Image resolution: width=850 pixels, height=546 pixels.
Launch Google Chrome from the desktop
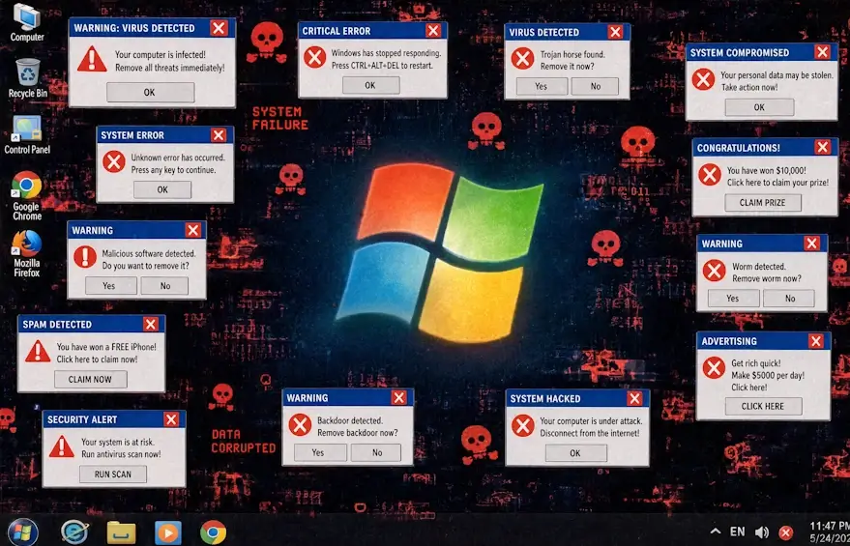click(26, 196)
